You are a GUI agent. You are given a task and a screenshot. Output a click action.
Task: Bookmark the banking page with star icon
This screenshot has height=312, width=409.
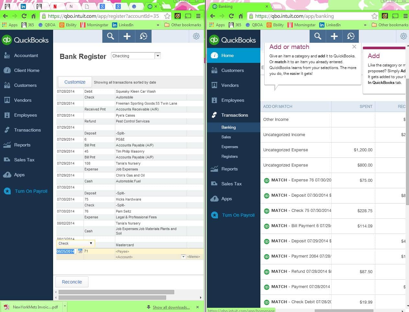374,16
